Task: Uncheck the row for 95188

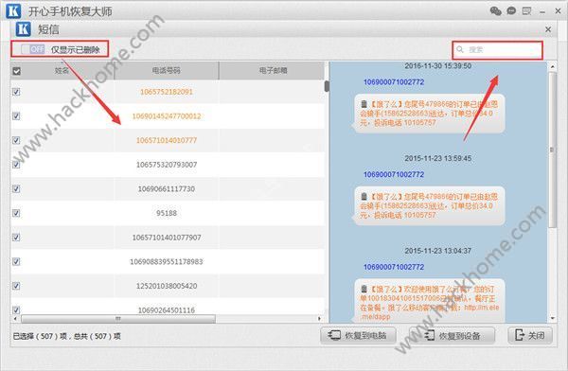Action: (x=16, y=213)
